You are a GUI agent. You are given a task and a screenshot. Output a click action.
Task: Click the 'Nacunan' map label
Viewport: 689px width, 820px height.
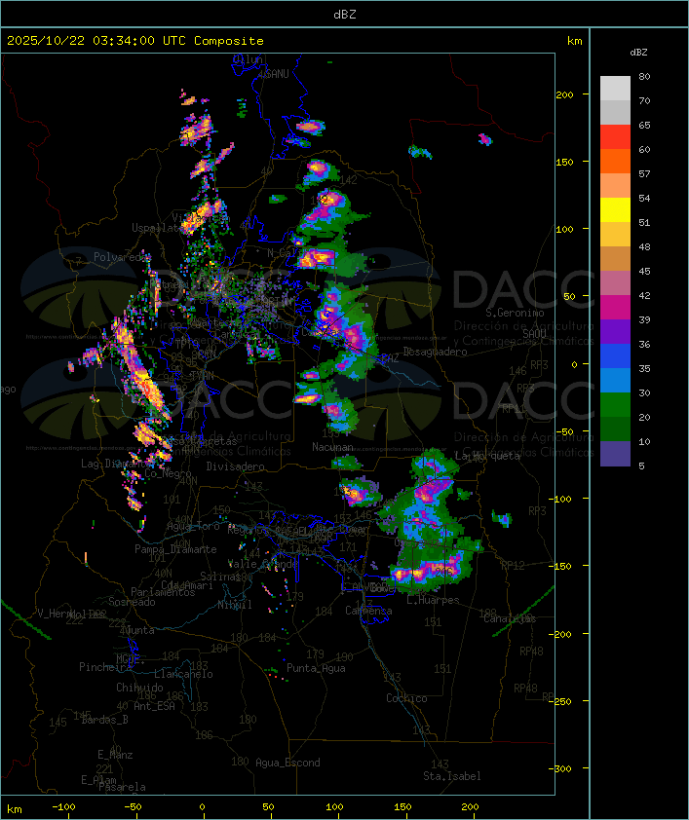(x=332, y=447)
